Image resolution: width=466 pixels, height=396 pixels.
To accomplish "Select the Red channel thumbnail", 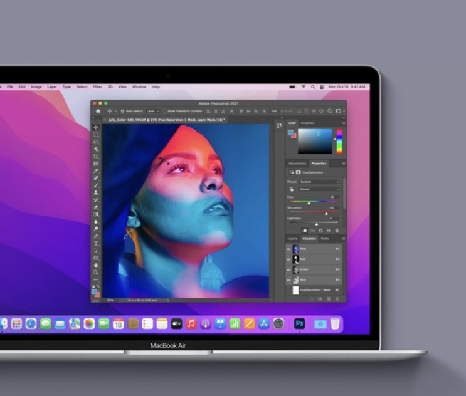I will 295,259.
